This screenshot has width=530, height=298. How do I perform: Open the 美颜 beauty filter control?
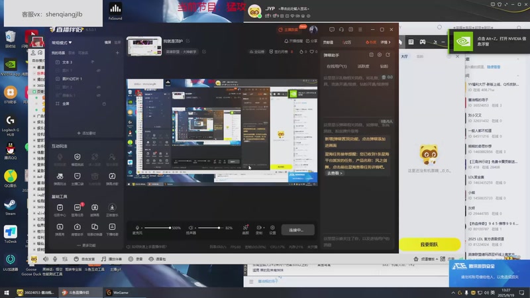(x=246, y=229)
